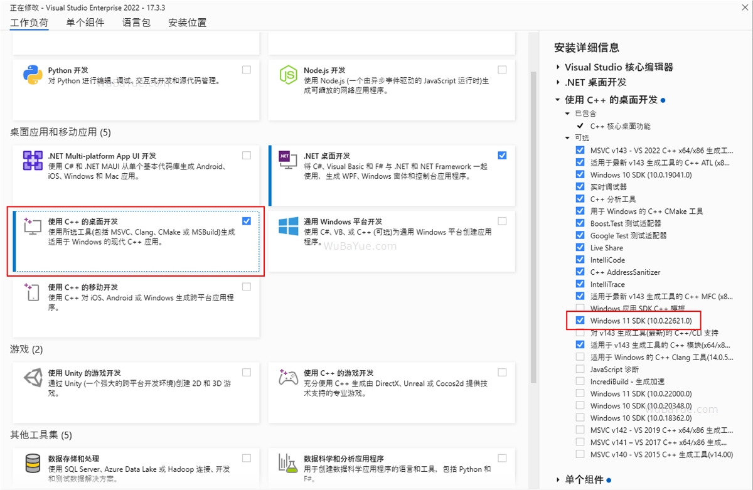
Task: Uncheck Boost.Test 测试适配器 option
Action: coord(580,223)
